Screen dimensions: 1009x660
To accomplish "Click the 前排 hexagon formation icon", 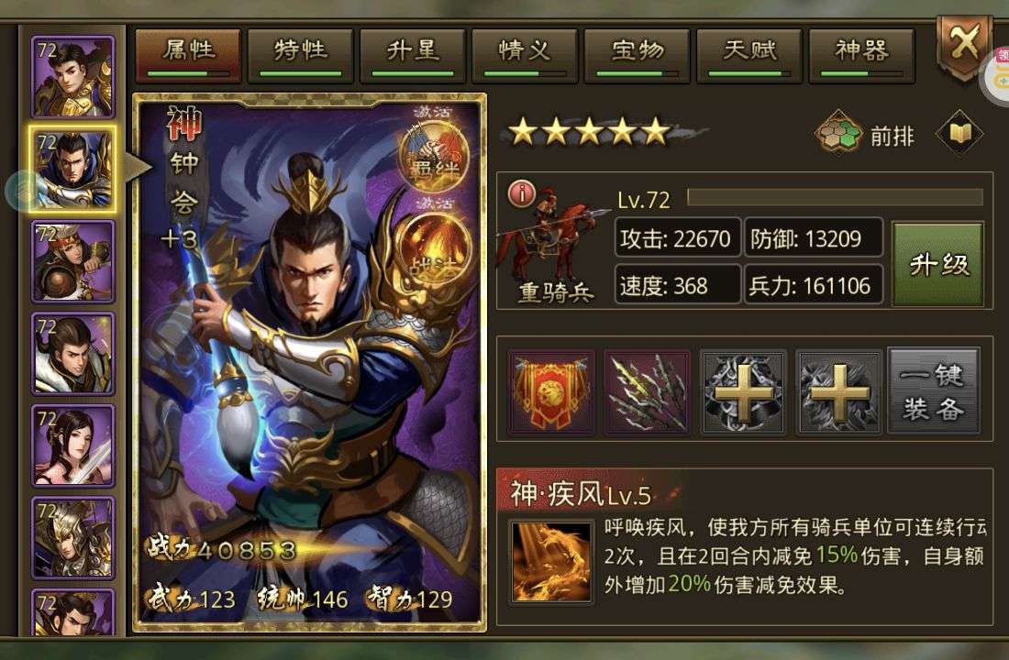I will pos(839,134).
